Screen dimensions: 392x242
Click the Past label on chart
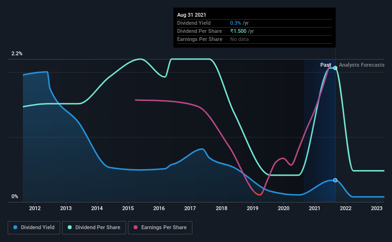[x=326, y=65]
